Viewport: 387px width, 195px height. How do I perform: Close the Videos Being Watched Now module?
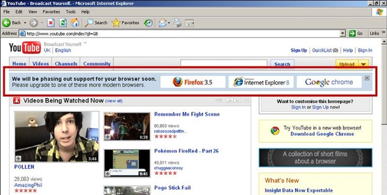point(246,100)
